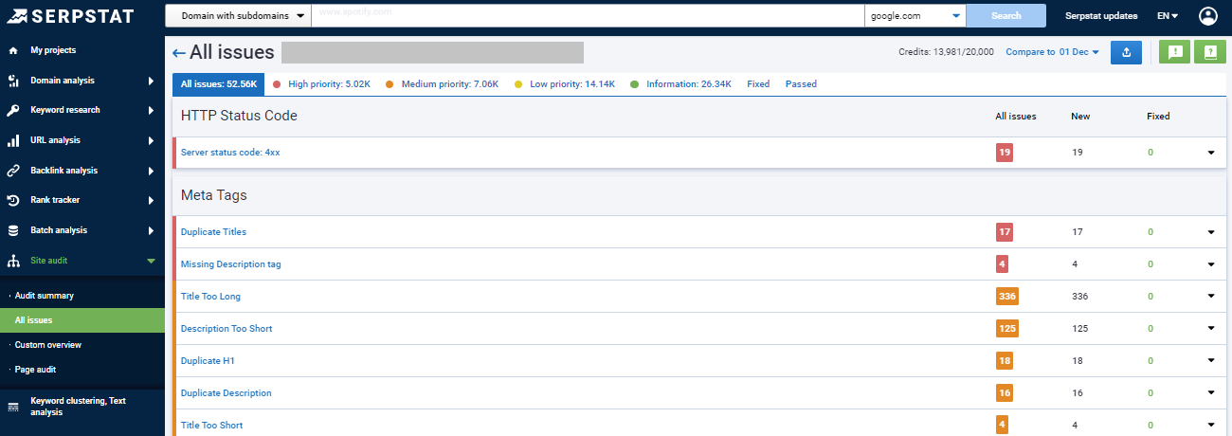Show Passed checks tab
Image resolution: width=1232 pixels, height=436 pixels.
[801, 84]
